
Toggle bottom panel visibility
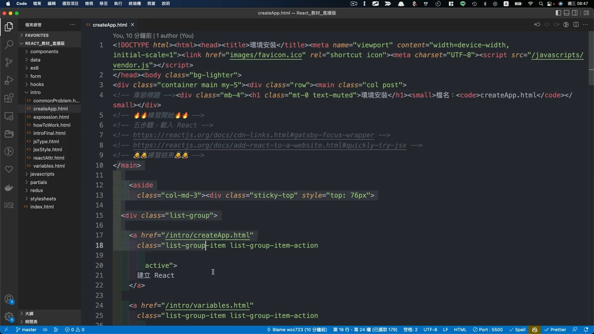click(x=567, y=13)
